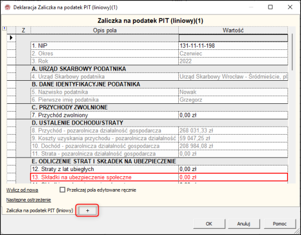Image resolution: width=301 pixels, height=235 pixels.
Task: Select the 'Zaliczka na podatek PIT (liniowy)' tab
Action: pos(40,210)
